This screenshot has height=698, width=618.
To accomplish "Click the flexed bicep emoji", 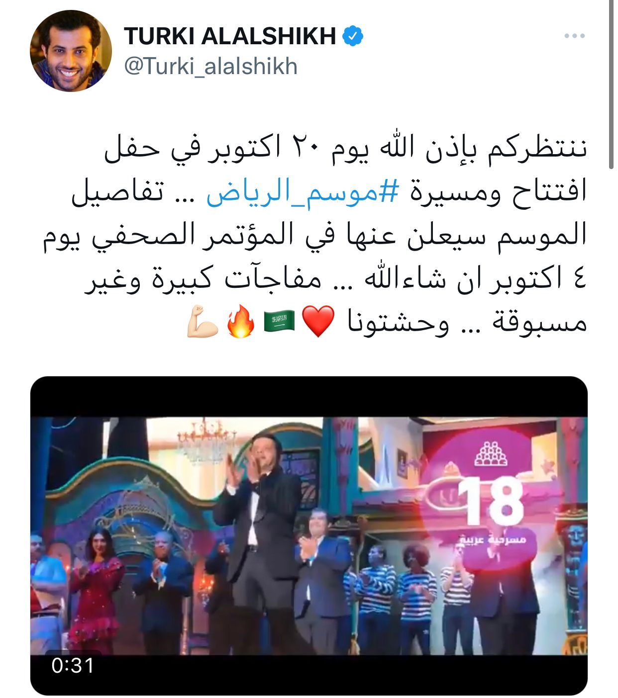I will click(203, 322).
